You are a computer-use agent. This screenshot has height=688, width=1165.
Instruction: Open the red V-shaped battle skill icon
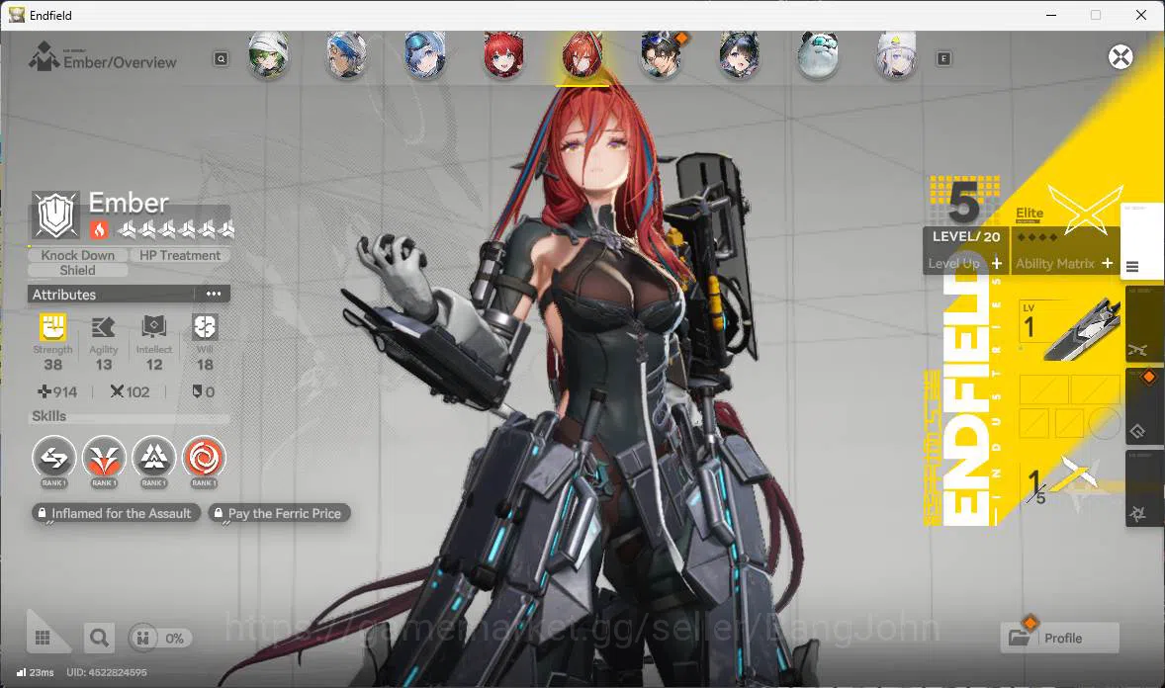[x=103, y=459]
